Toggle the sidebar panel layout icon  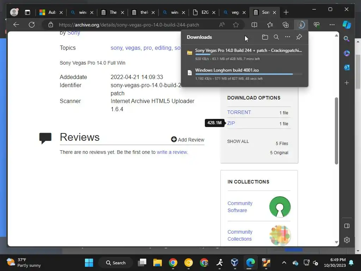click(347, 226)
